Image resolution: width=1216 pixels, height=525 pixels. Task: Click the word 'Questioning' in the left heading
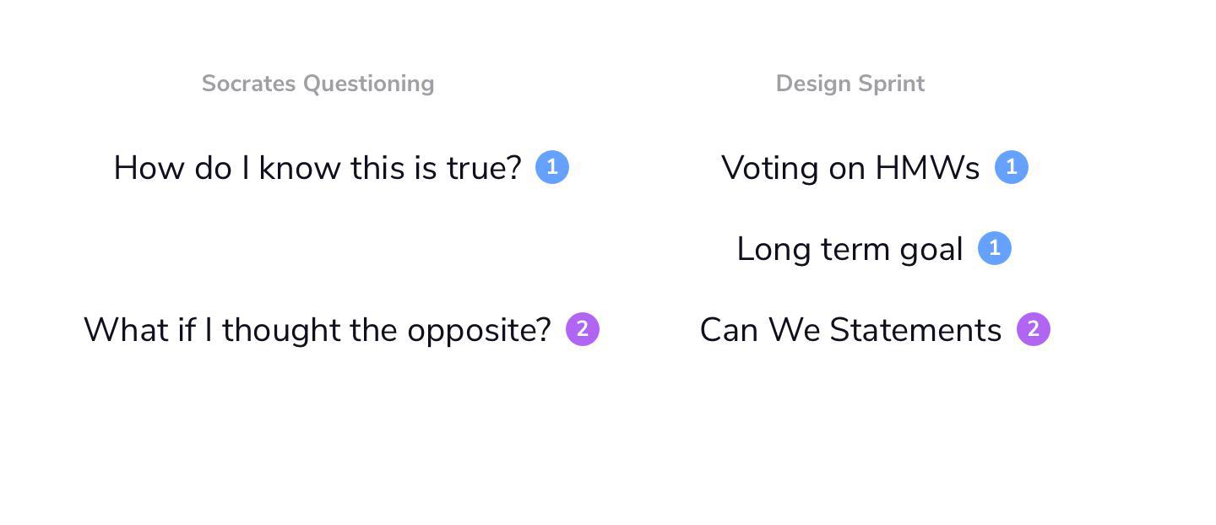[369, 84]
